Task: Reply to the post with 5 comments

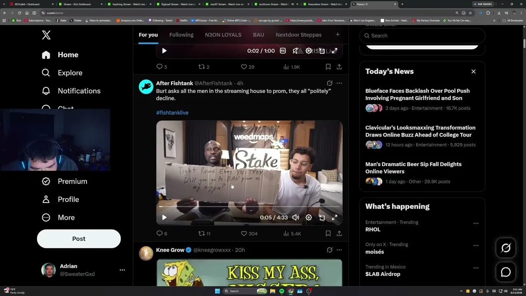Action: 162,67
